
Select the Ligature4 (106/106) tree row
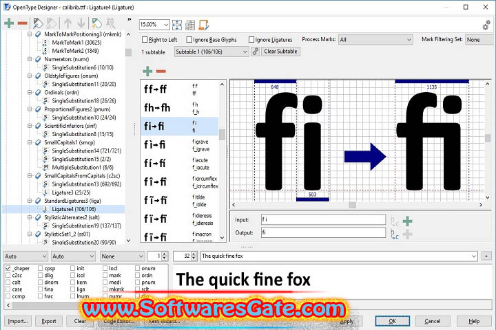(63, 209)
